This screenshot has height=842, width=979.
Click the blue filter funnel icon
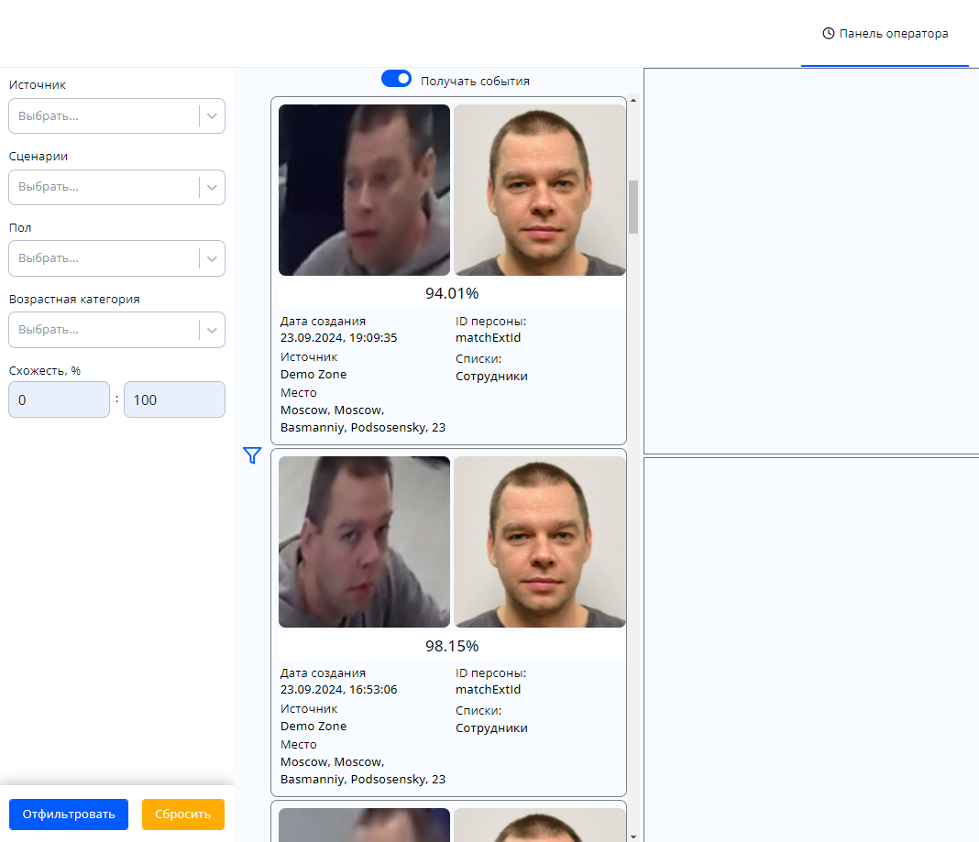pos(251,455)
